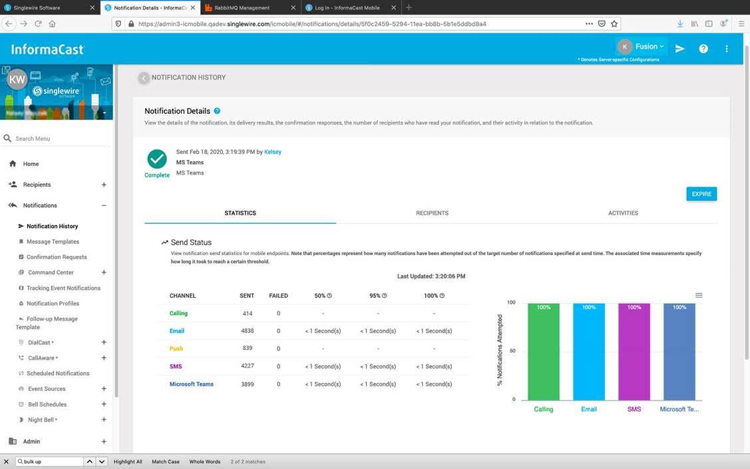The width and height of the screenshot is (750, 469).
Task: Click the Firefox bookmark star icon
Action: [614, 23]
